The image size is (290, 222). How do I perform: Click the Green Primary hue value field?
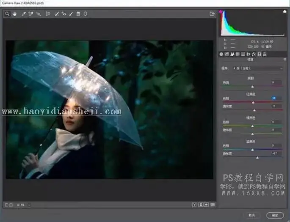tap(276, 122)
